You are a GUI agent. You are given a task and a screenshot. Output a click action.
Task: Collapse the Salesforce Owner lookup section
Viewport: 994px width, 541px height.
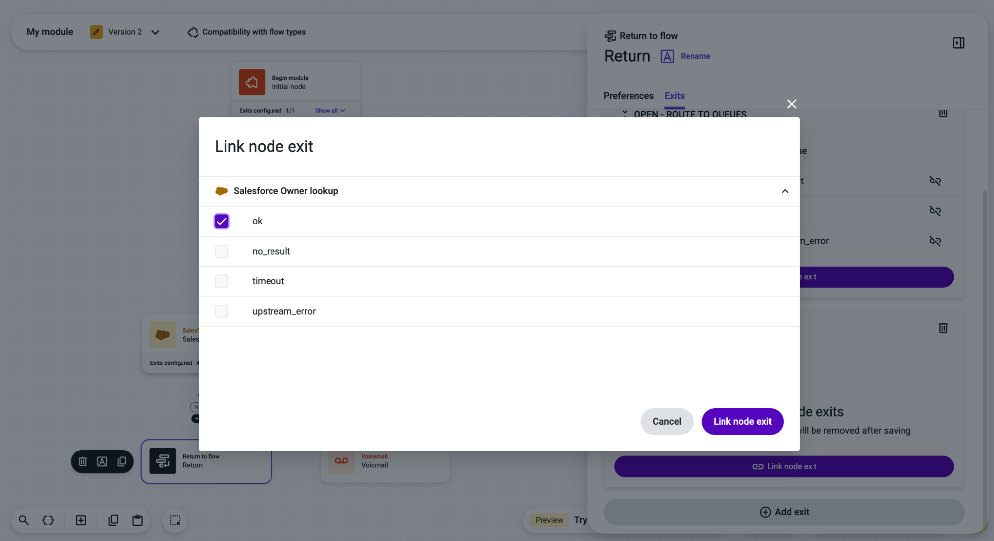click(785, 191)
